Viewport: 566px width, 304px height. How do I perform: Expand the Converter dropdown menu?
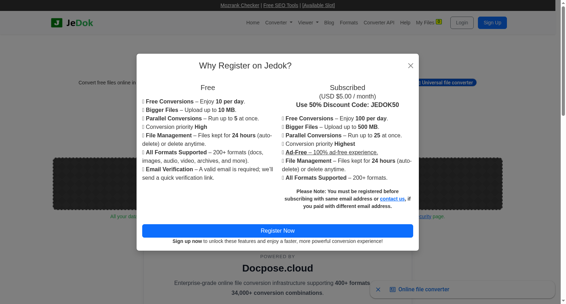[x=279, y=23]
